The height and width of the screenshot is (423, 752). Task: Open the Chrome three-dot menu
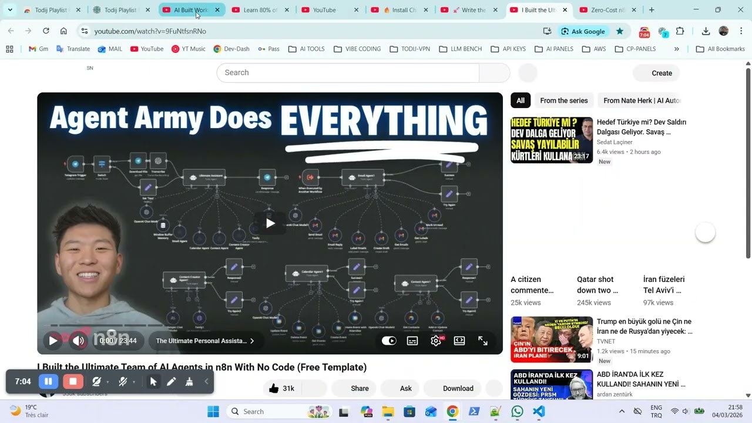tap(741, 31)
